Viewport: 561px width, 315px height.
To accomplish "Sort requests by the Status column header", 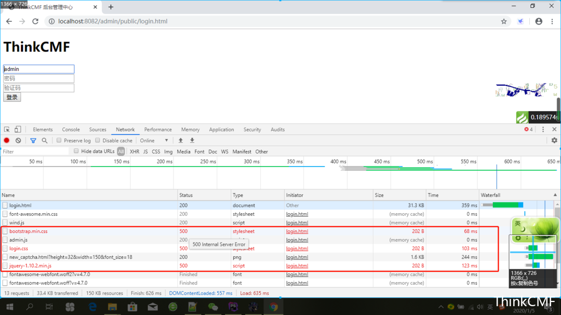I will click(204, 195).
